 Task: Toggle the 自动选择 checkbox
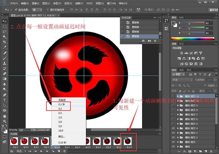coord(16,10)
